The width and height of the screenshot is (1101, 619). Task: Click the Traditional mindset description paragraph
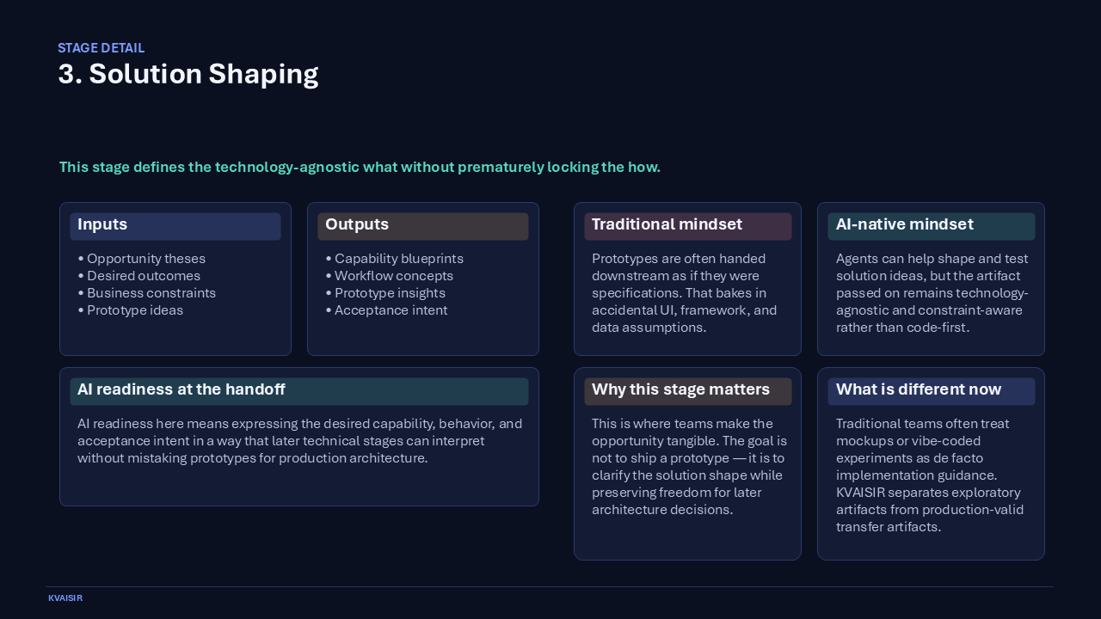pyautogui.click(x=684, y=292)
